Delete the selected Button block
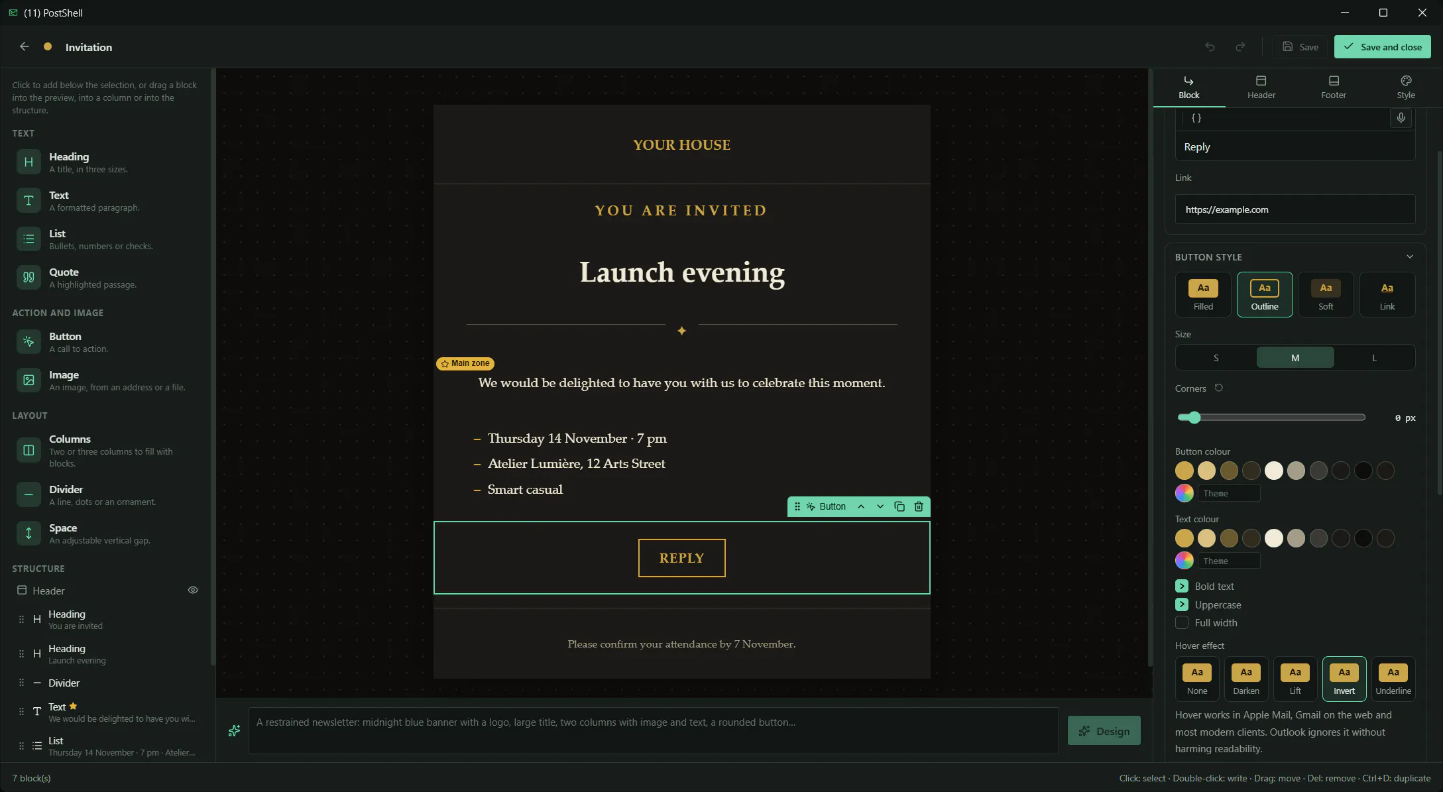Screen dimensions: 1443x792 (x=919, y=506)
